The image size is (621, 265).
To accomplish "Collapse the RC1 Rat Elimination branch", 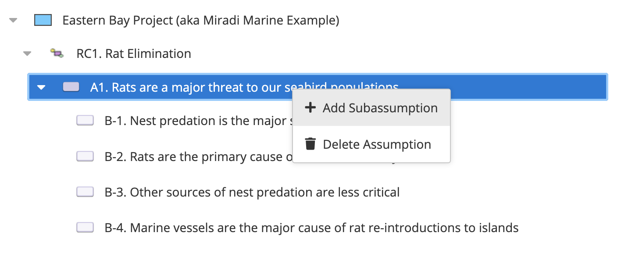I will [x=27, y=54].
